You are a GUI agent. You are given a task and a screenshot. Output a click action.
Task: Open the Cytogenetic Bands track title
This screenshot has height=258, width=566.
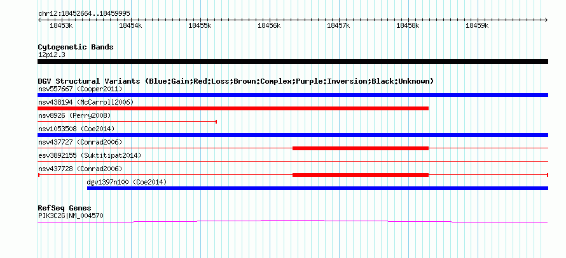[x=76, y=47]
